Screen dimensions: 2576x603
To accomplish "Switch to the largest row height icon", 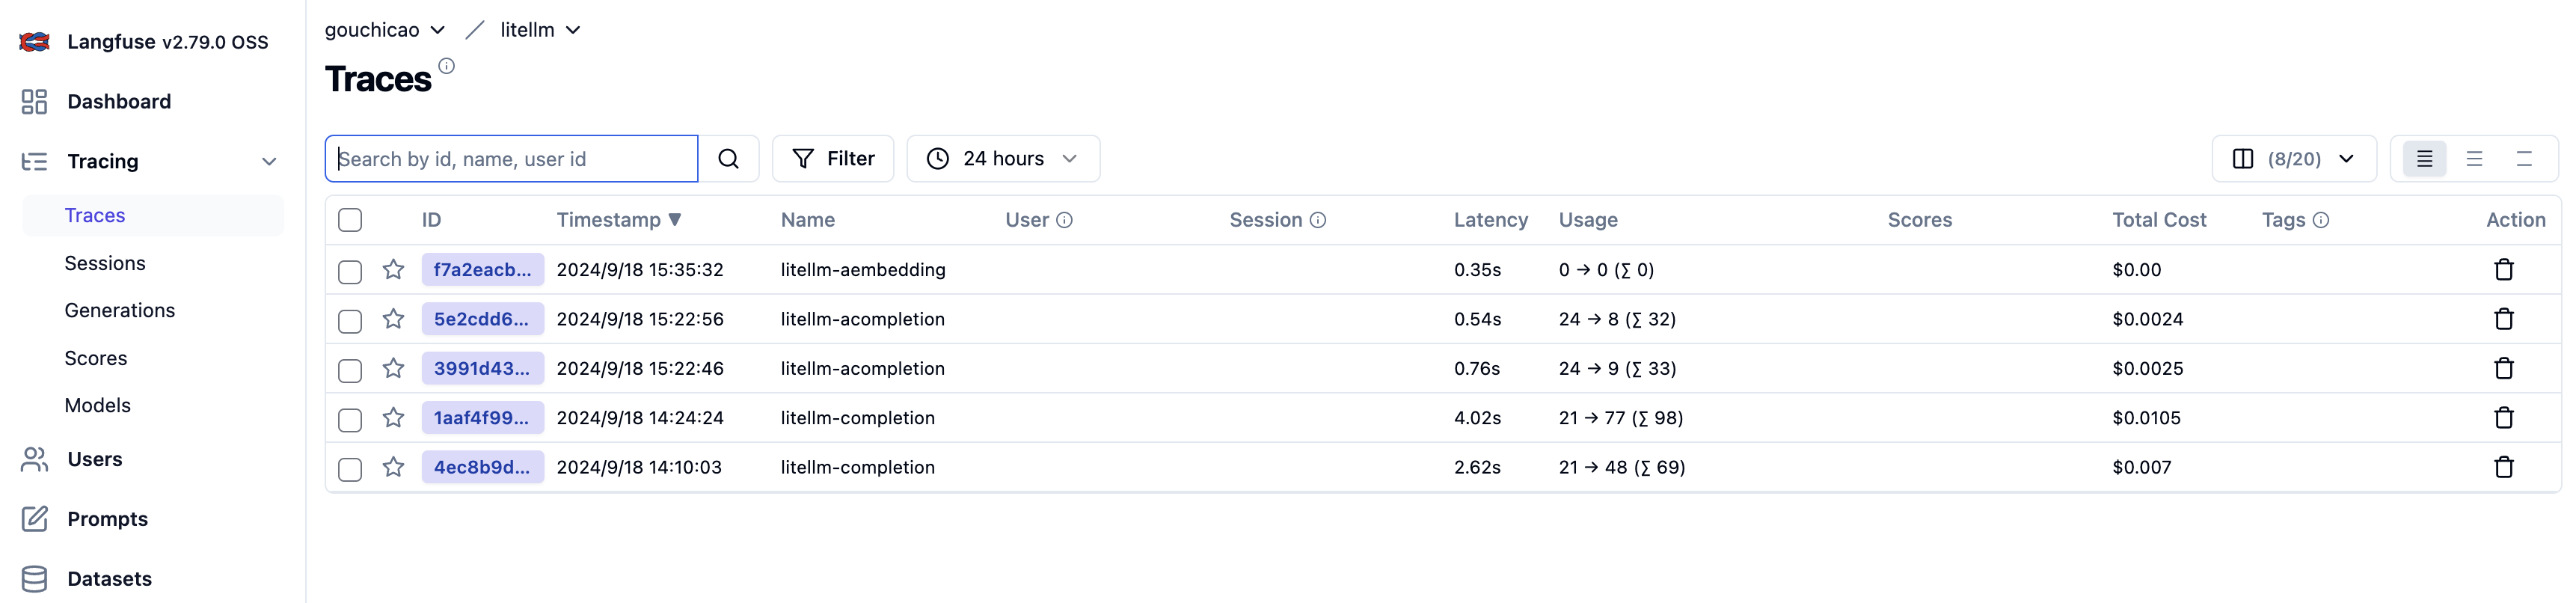I will 2523,159.
